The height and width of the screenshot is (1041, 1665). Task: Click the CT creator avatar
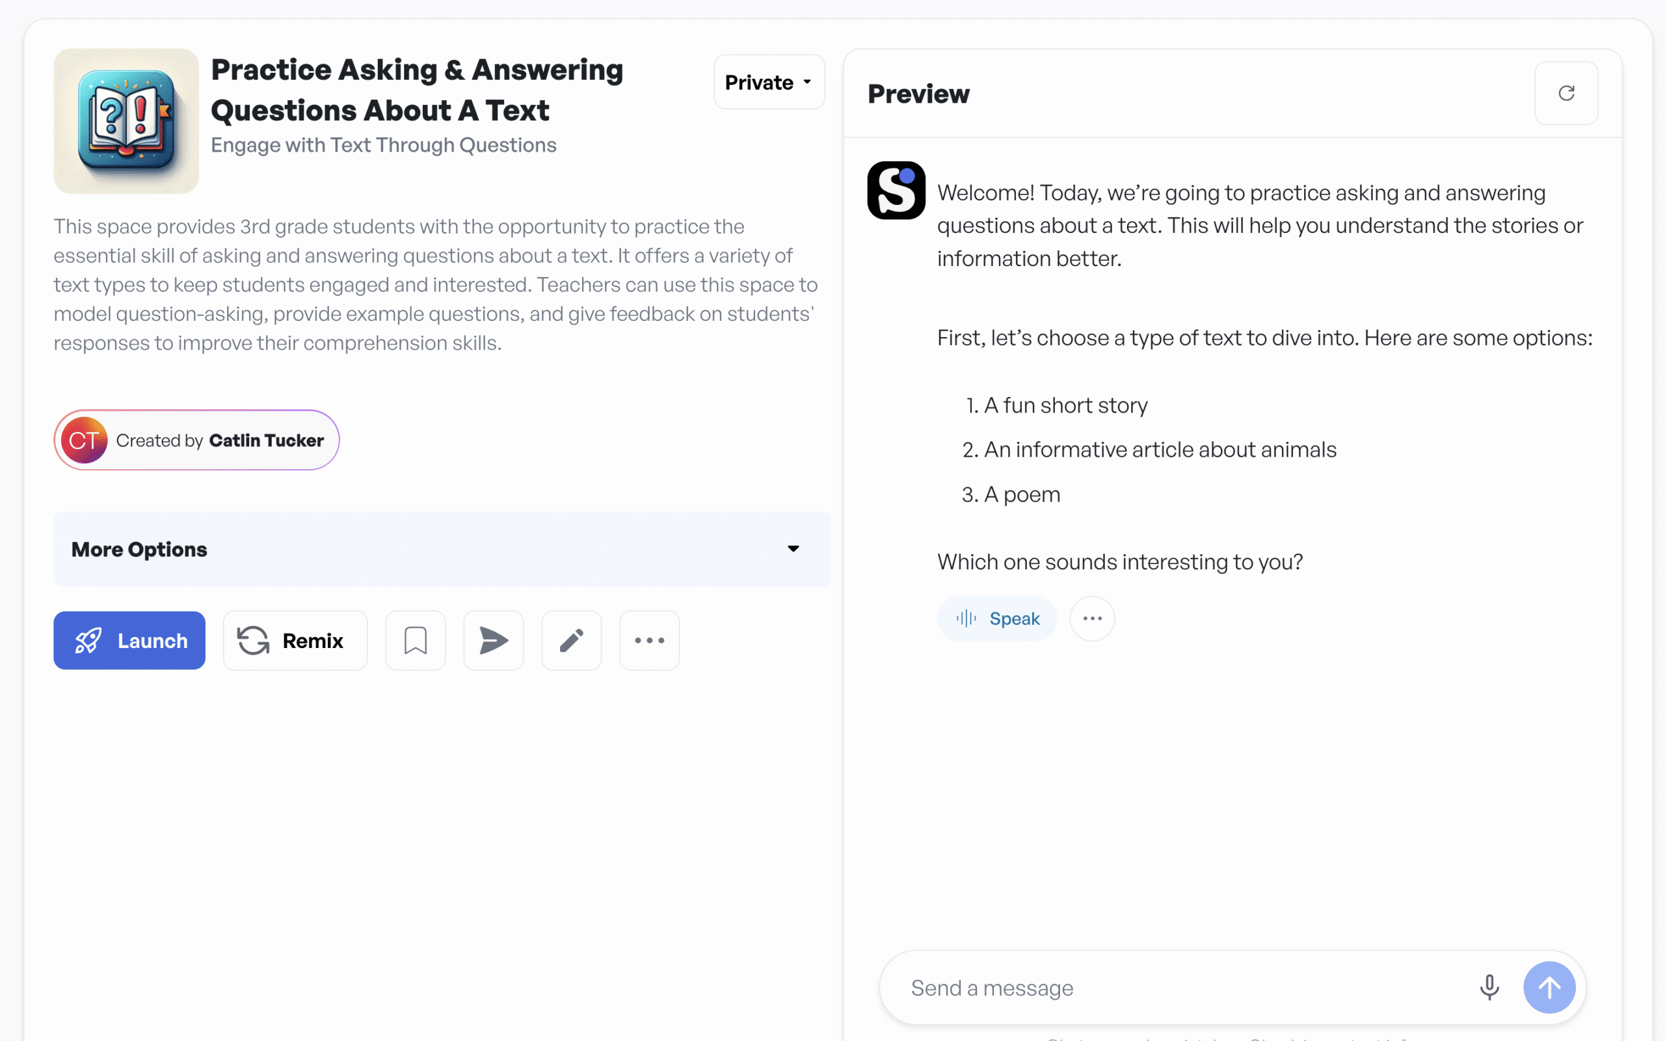click(x=85, y=440)
